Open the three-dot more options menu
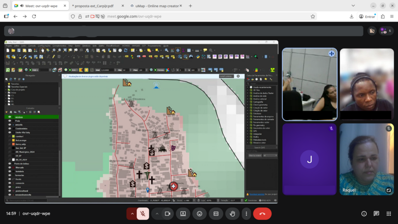Screen dimensions: 398x224 point(246,214)
